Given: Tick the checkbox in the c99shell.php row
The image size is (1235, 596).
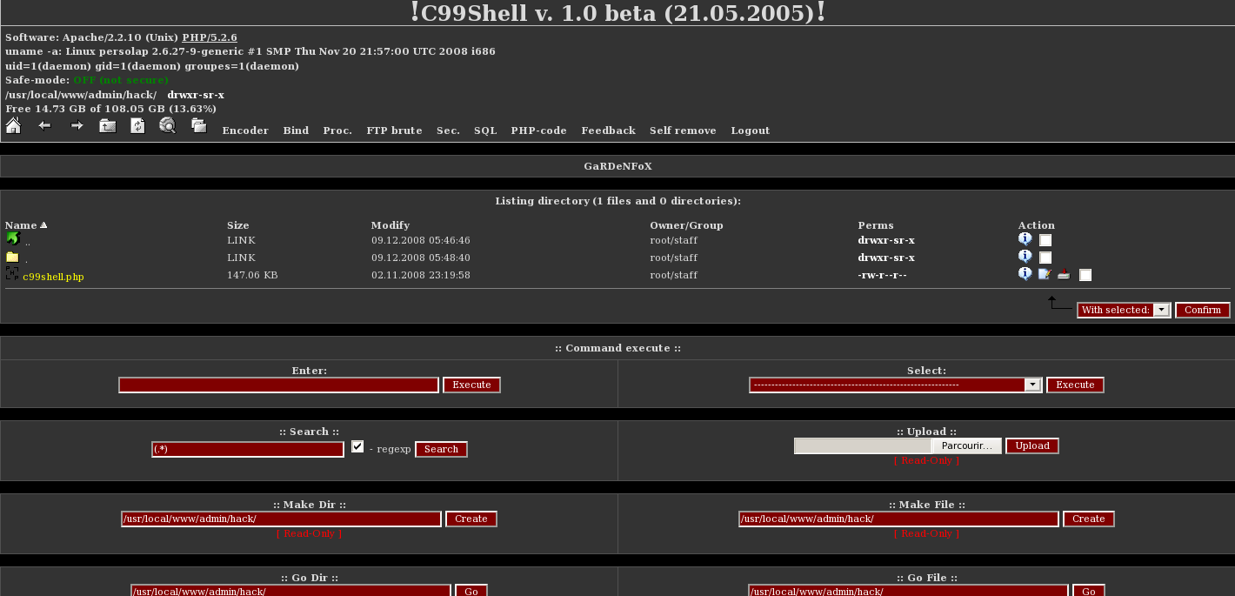Looking at the screenshot, I should (x=1085, y=275).
